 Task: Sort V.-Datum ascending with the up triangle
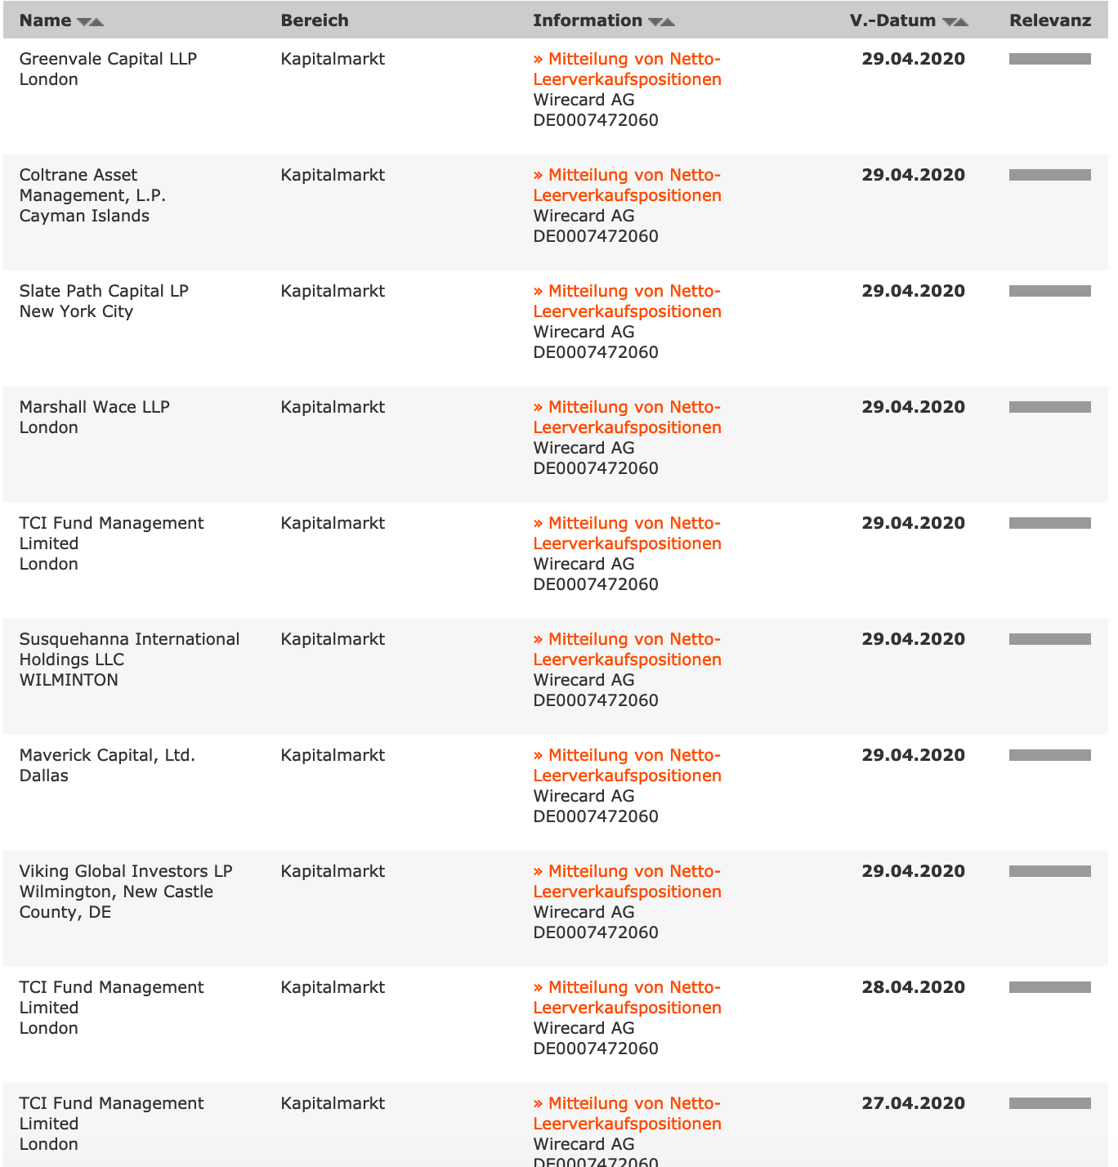point(959,21)
